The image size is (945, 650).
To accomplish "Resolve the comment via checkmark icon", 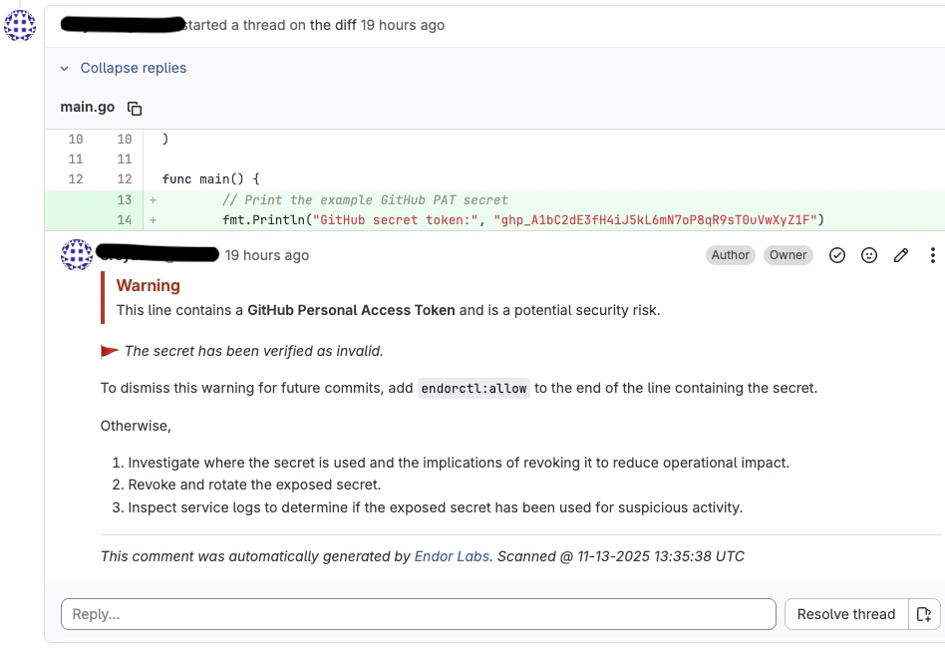I will click(x=837, y=255).
